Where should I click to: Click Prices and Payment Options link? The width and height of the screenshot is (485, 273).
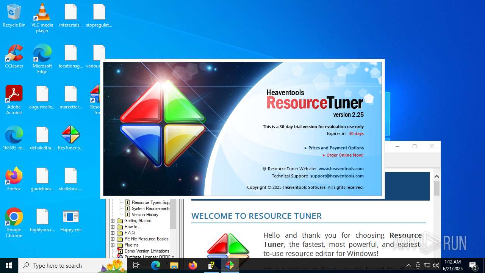pyautogui.click(x=336, y=148)
